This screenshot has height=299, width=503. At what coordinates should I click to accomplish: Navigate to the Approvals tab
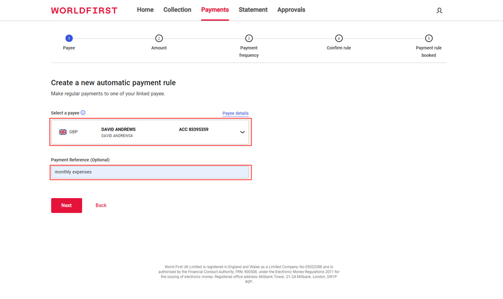click(291, 10)
